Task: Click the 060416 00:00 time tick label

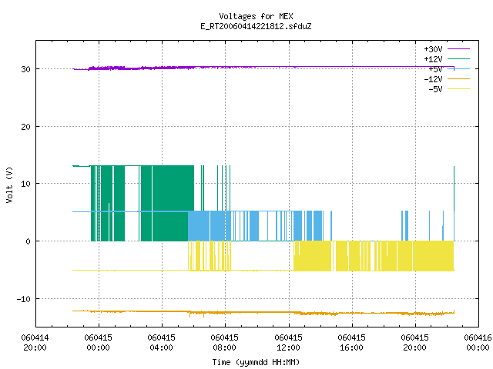Action: [x=478, y=343]
